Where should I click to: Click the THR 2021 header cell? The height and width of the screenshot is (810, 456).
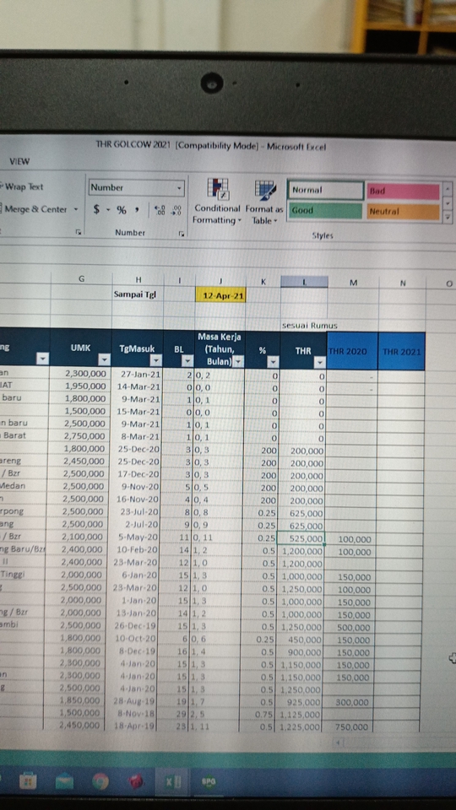402,352
